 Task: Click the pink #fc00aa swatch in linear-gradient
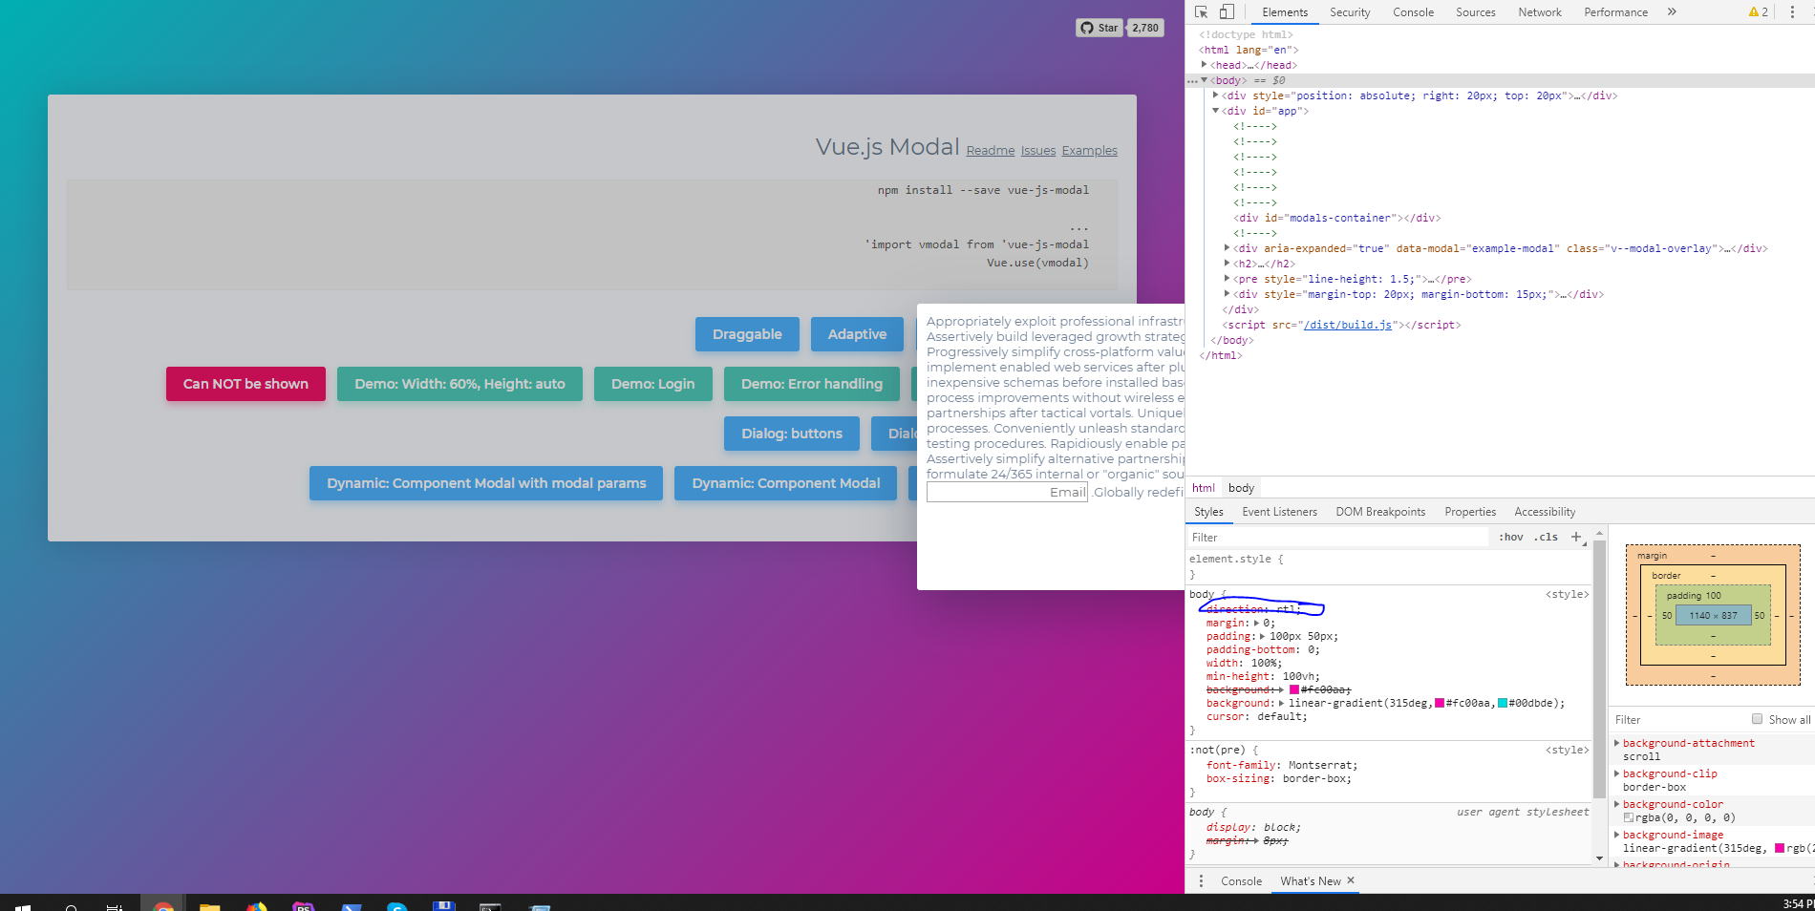(x=1440, y=703)
